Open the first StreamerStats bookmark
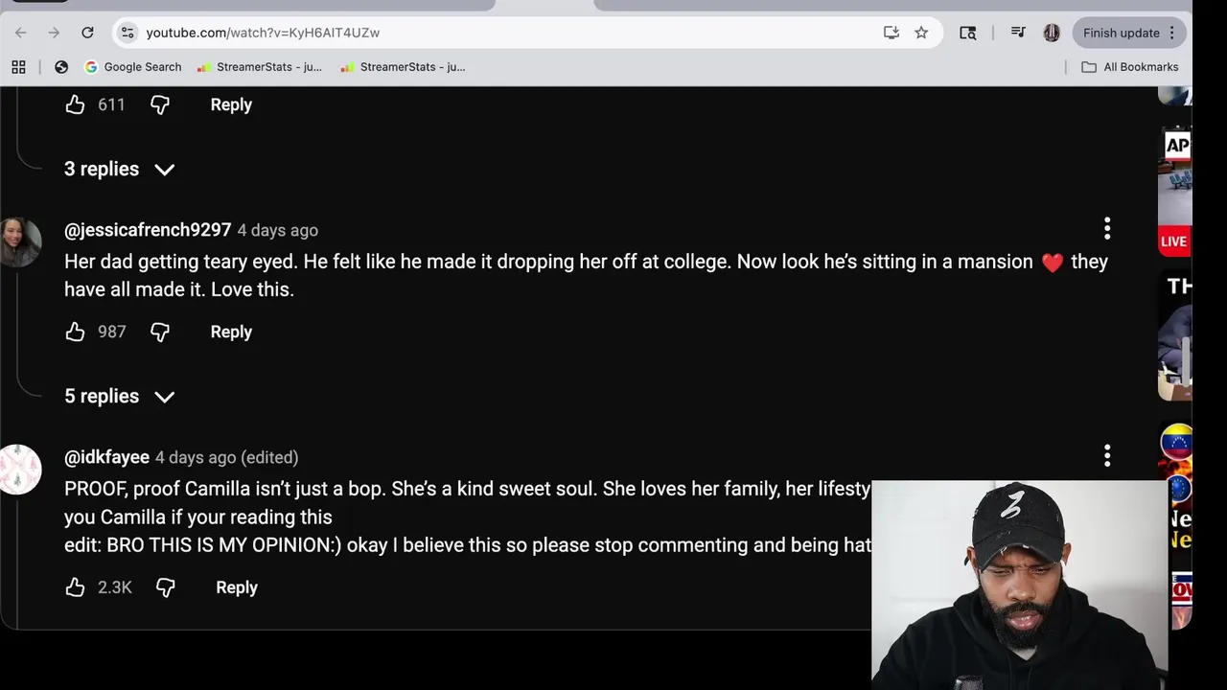The height and width of the screenshot is (690, 1227). 259,67
